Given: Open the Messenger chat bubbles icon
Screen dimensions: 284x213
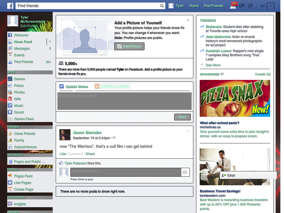Looking at the screenshot, I should [x=242, y=6].
